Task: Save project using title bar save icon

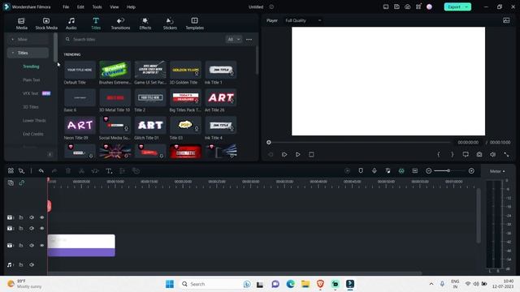Action: pos(396,6)
